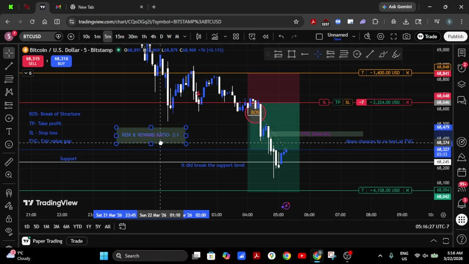Switch to 4h interval

153,36
